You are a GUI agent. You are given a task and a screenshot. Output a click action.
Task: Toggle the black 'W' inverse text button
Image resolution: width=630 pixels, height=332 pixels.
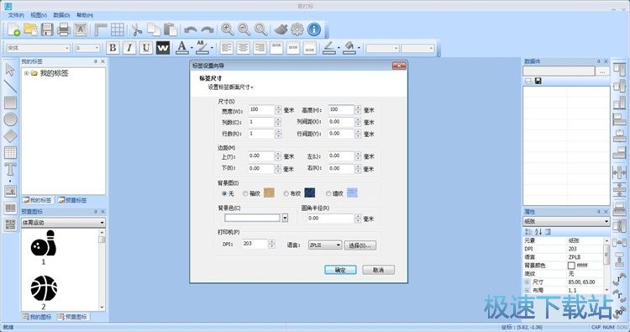click(x=163, y=48)
